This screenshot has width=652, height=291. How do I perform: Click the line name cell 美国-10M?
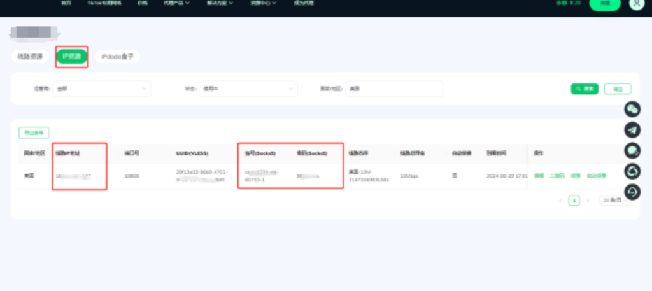pos(369,176)
